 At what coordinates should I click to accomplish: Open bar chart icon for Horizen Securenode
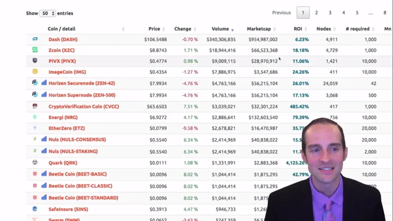click(x=44, y=82)
